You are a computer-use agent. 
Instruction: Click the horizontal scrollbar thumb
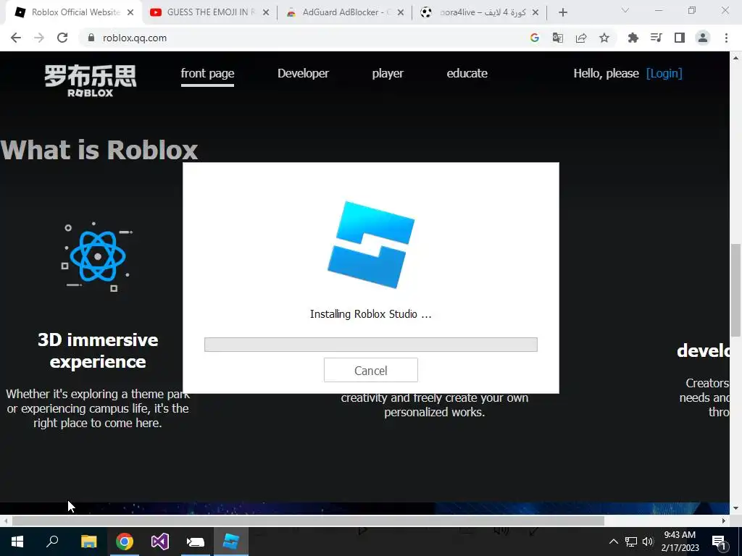308,521
